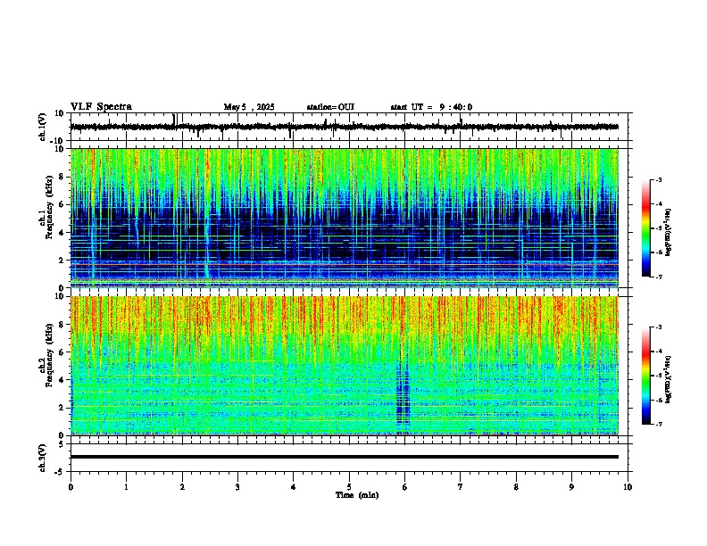Click the 'ch.1(V)' waveform axis label
The height and width of the screenshot is (546, 707).
(43, 127)
